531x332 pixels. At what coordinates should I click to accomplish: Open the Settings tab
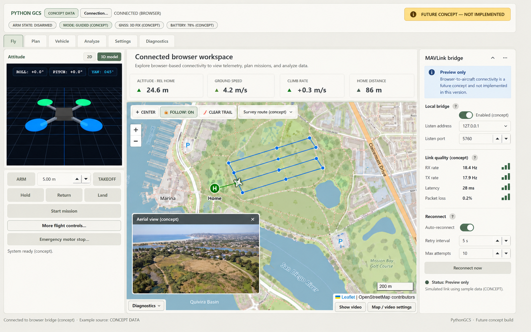(x=123, y=41)
